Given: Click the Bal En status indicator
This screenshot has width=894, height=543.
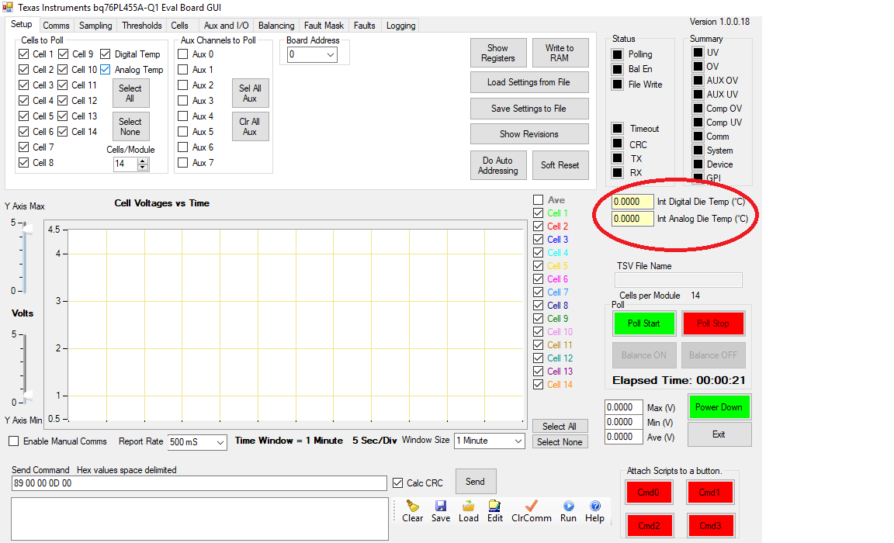Looking at the screenshot, I should [x=617, y=69].
